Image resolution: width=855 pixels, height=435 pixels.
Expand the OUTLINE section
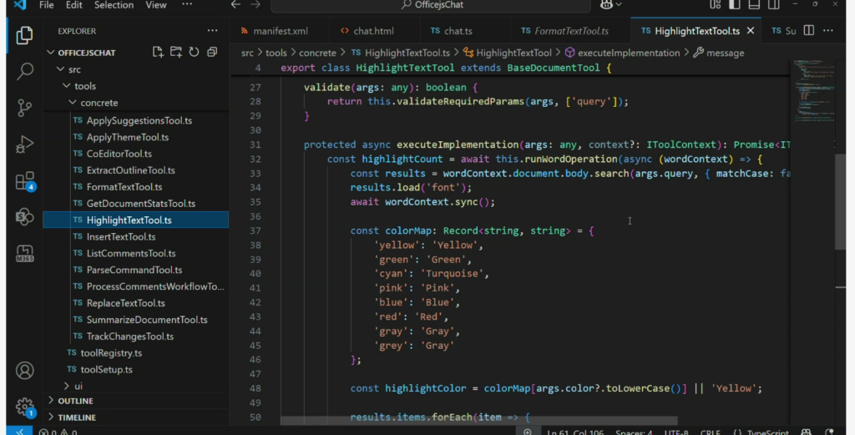[75, 401]
